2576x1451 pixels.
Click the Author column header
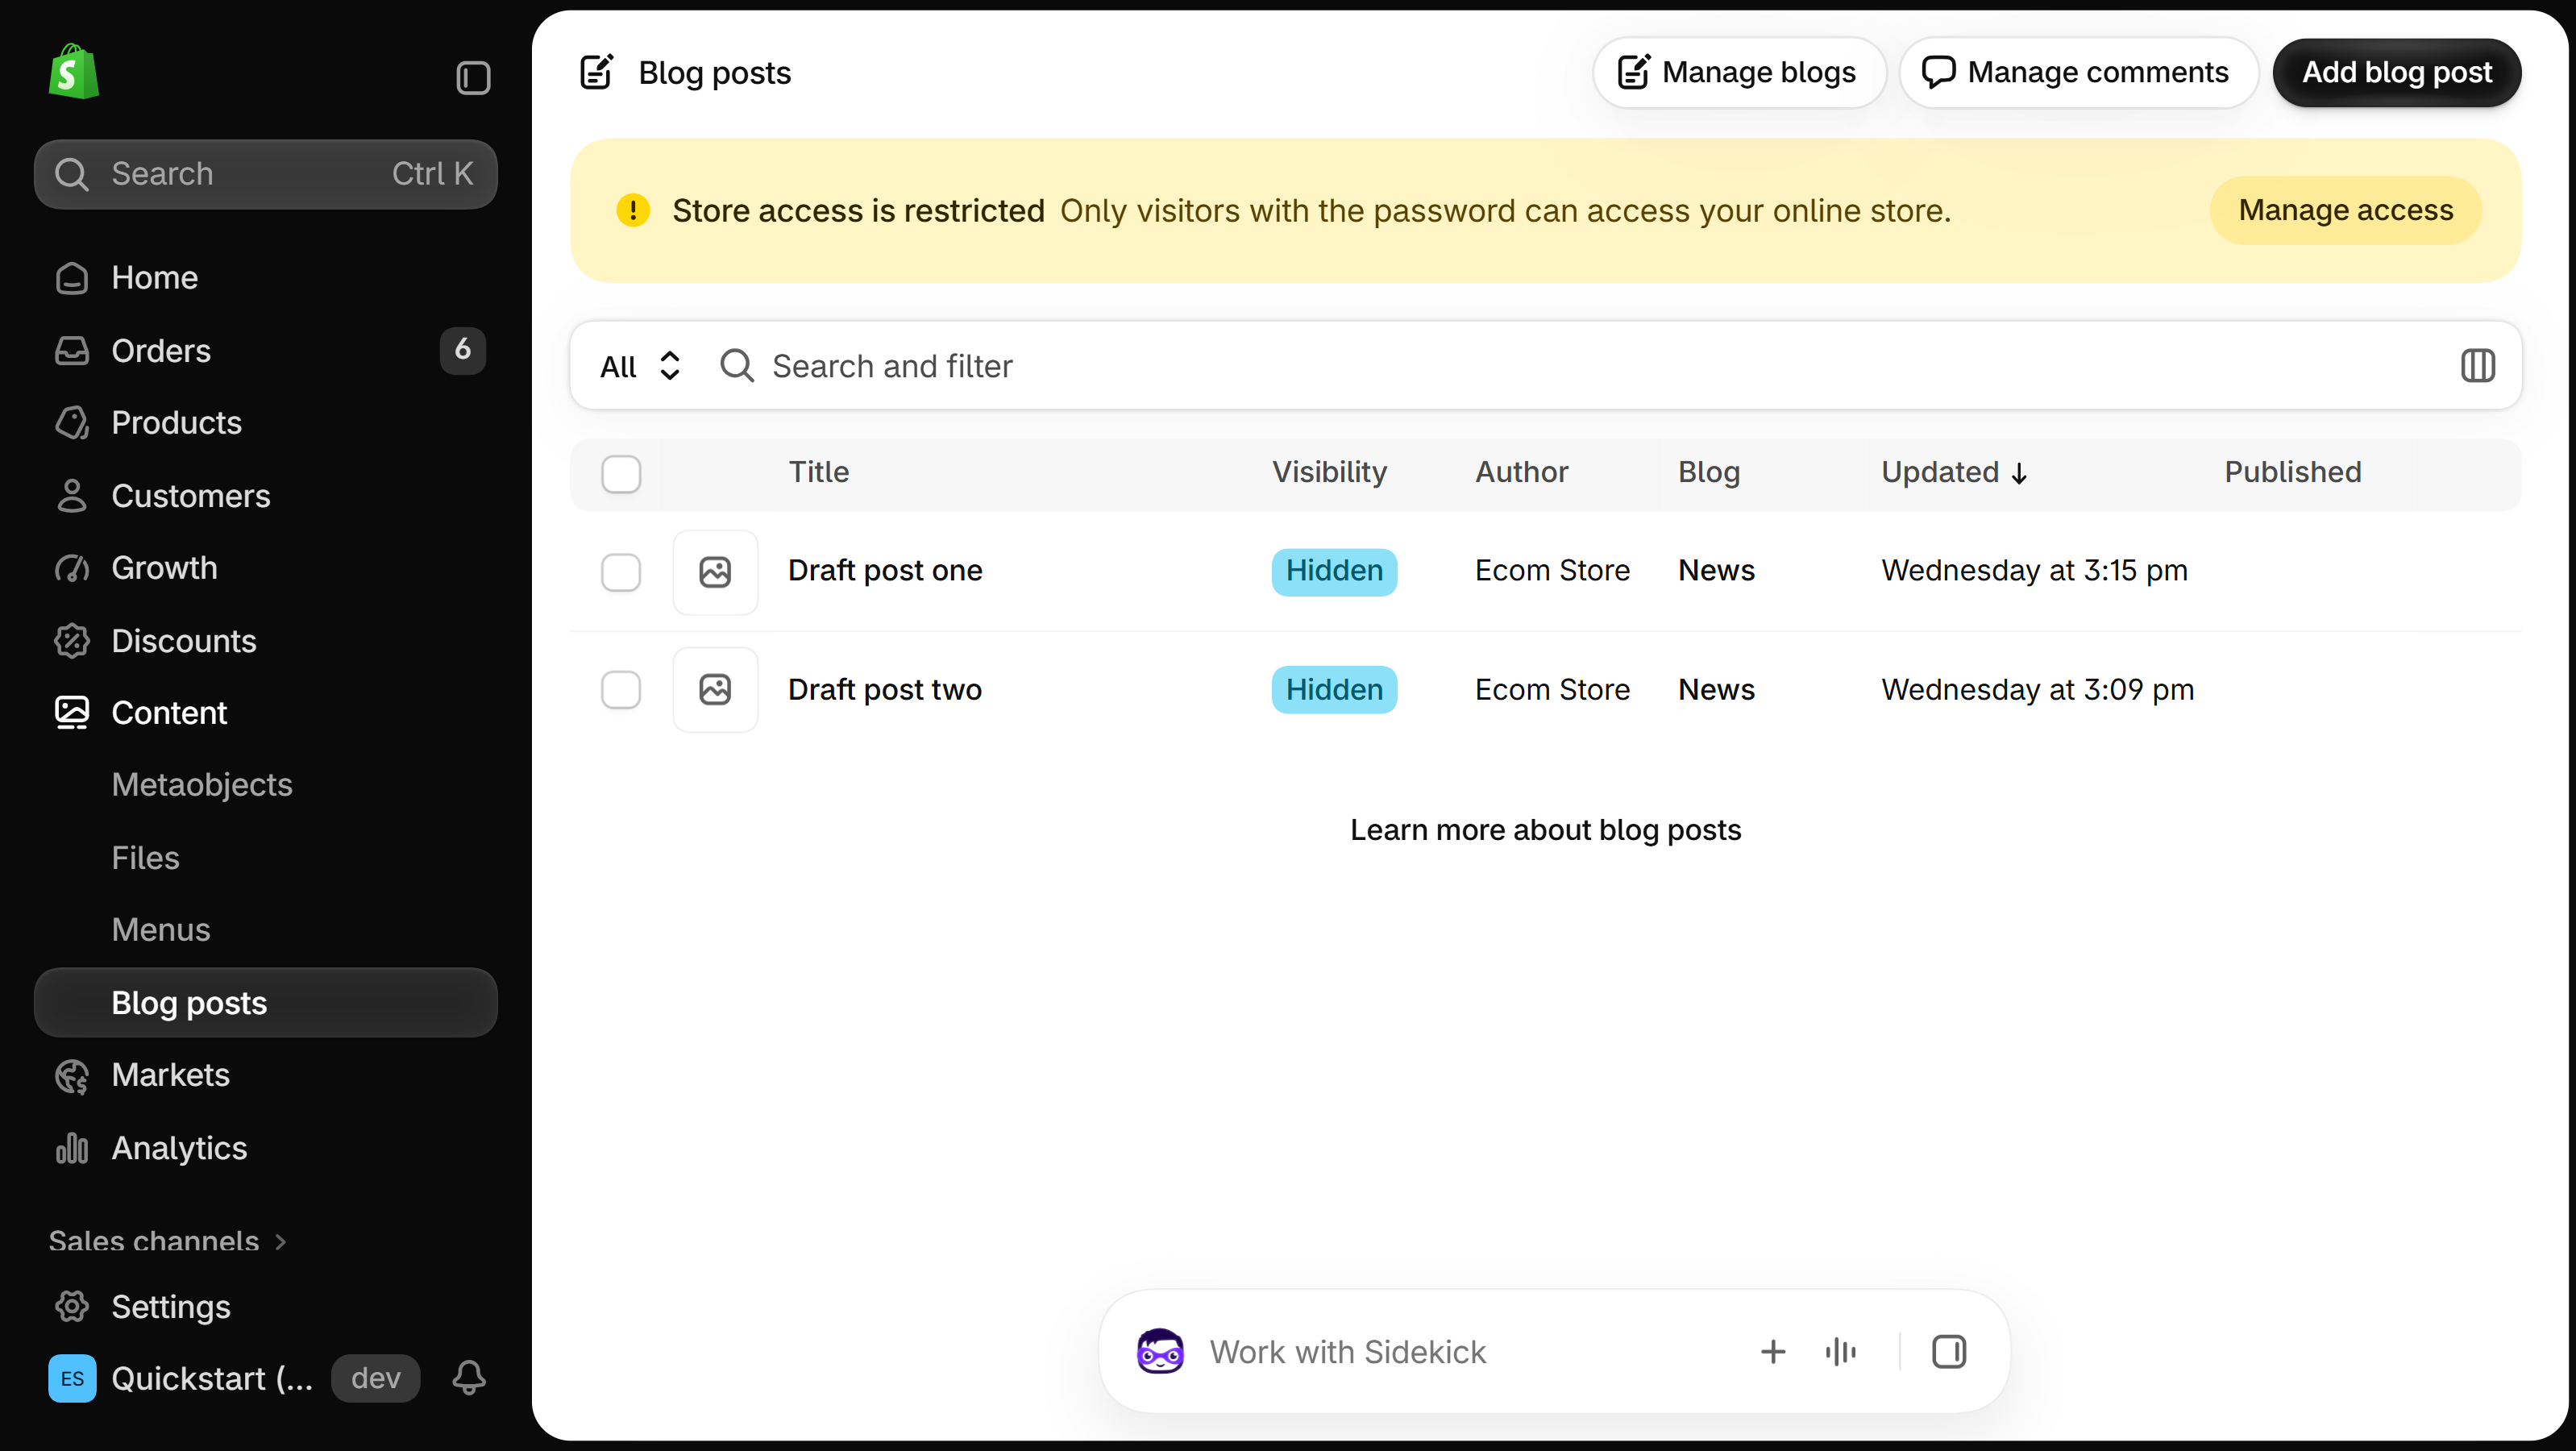click(x=1521, y=472)
